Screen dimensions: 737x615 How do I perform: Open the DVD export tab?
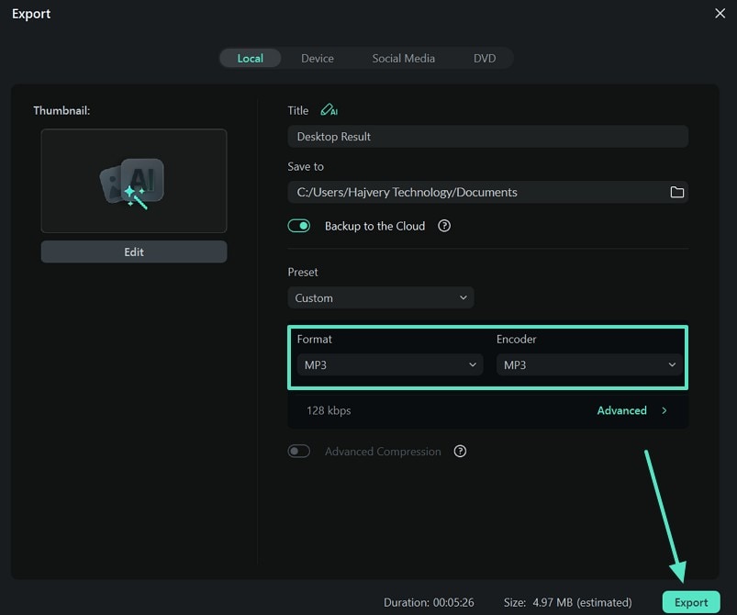click(485, 58)
